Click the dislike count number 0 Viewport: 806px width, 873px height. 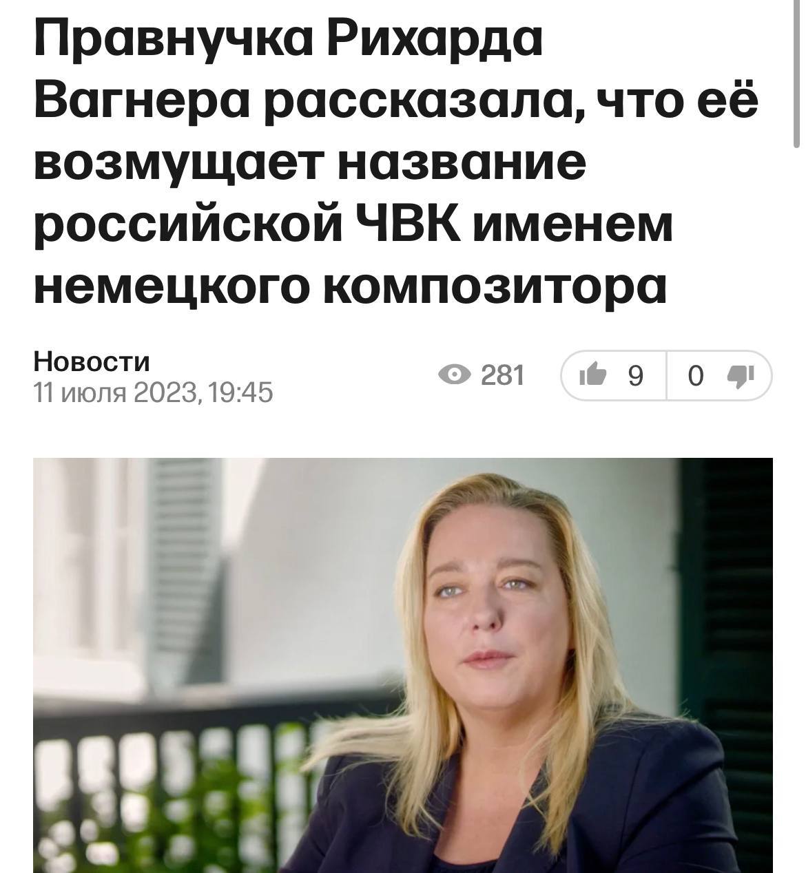tap(696, 376)
